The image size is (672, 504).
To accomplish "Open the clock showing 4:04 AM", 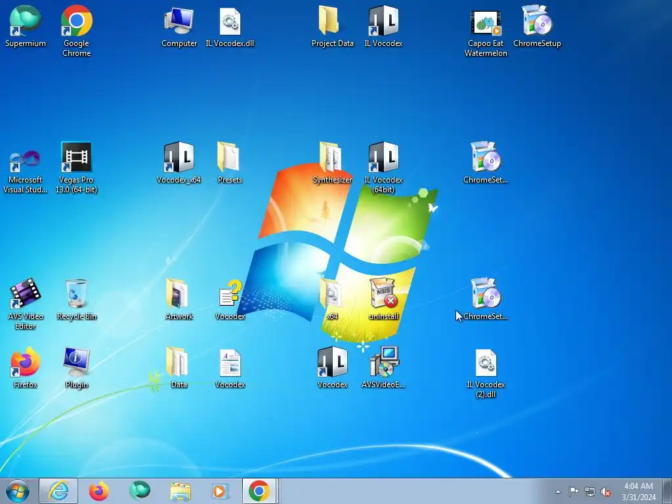I will click(x=639, y=491).
